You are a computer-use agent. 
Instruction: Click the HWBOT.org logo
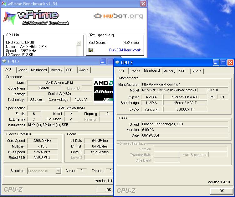pos(118,16)
